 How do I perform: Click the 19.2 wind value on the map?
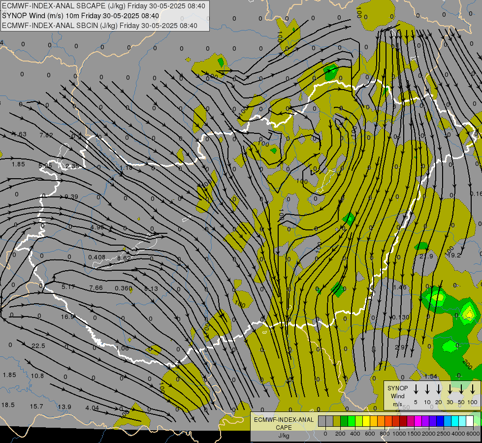[x=454, y=255]
